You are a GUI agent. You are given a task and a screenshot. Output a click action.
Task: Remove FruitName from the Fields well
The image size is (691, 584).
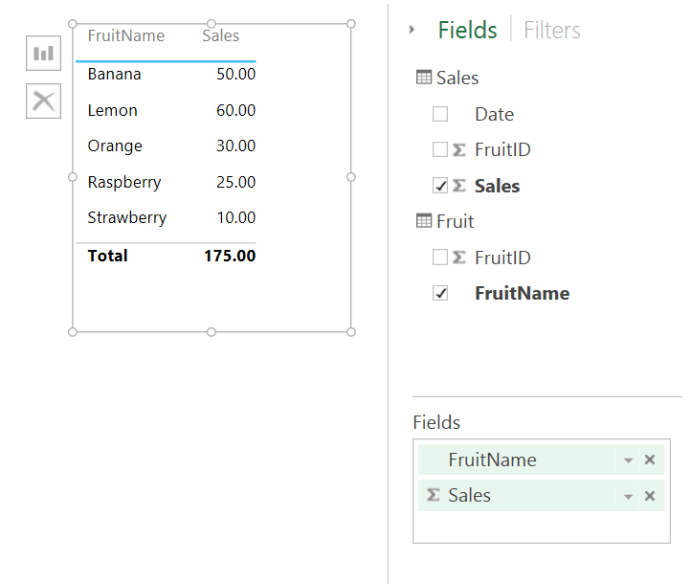[x=650, y=460]
